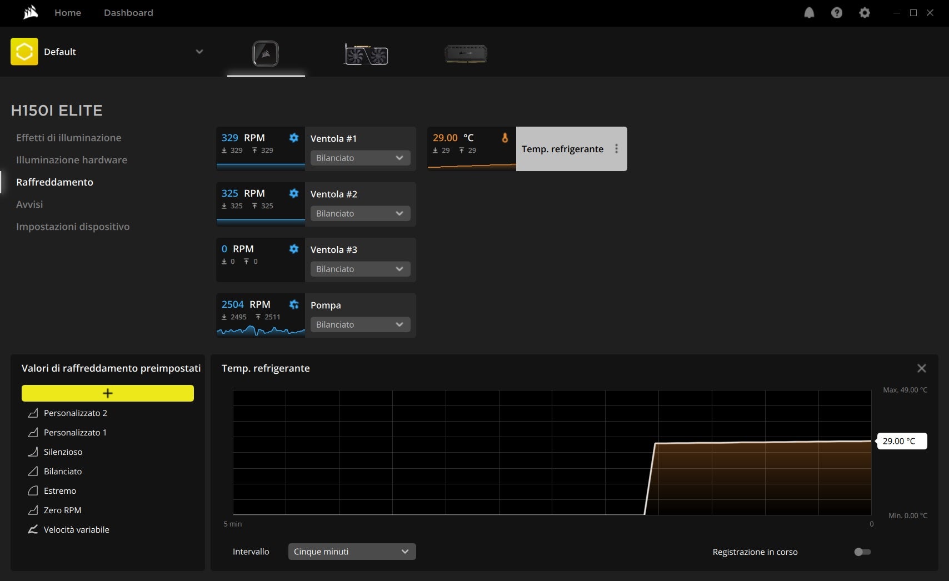Open Ventola #1 gear settings

click(x=294, y=138)
